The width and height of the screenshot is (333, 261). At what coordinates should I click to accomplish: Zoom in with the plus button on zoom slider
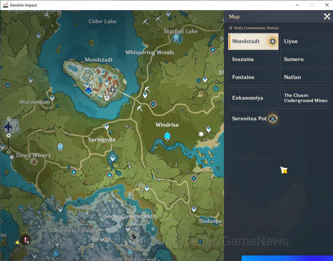point(8,119)
